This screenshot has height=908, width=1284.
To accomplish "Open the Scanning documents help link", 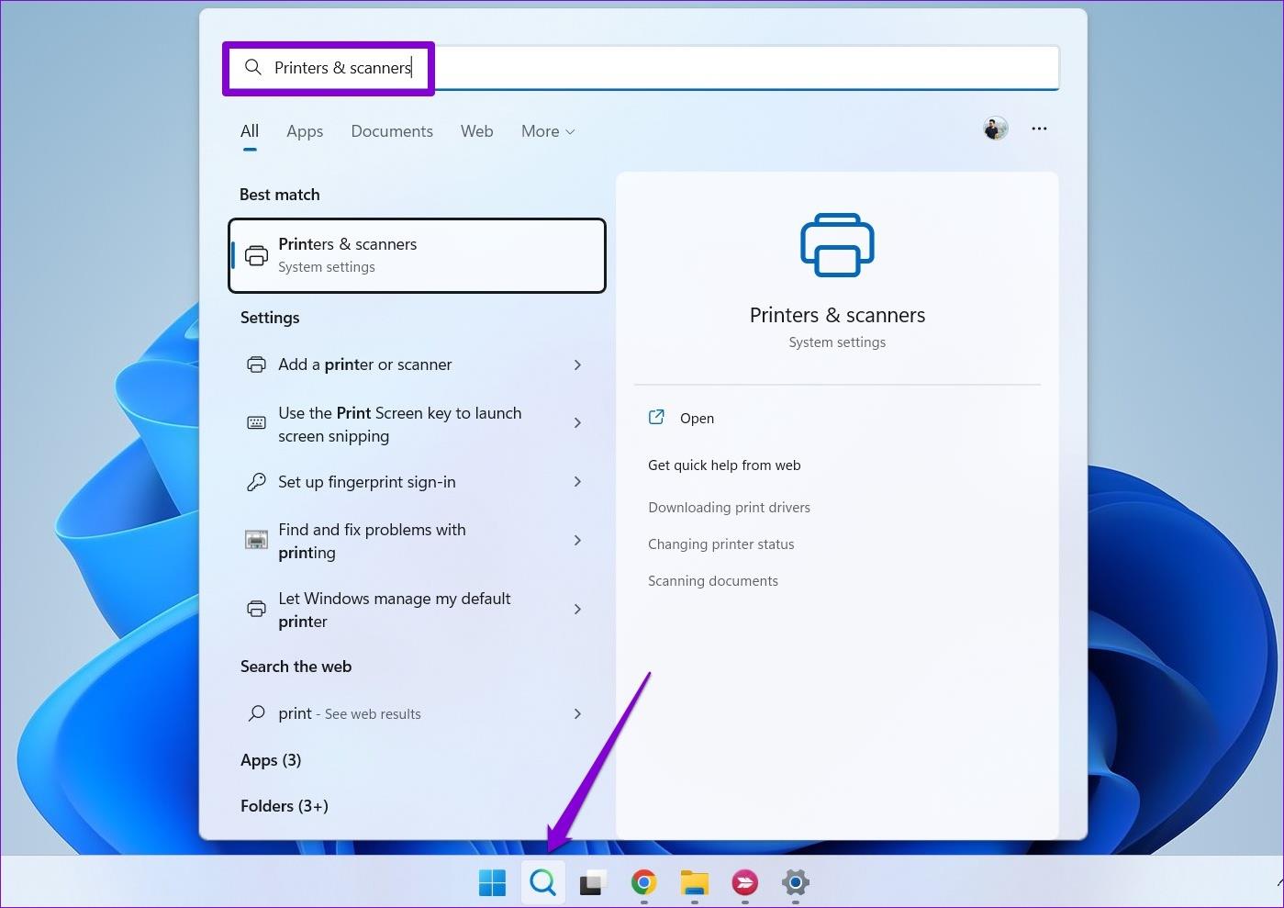I will click(x=713, y=580).
